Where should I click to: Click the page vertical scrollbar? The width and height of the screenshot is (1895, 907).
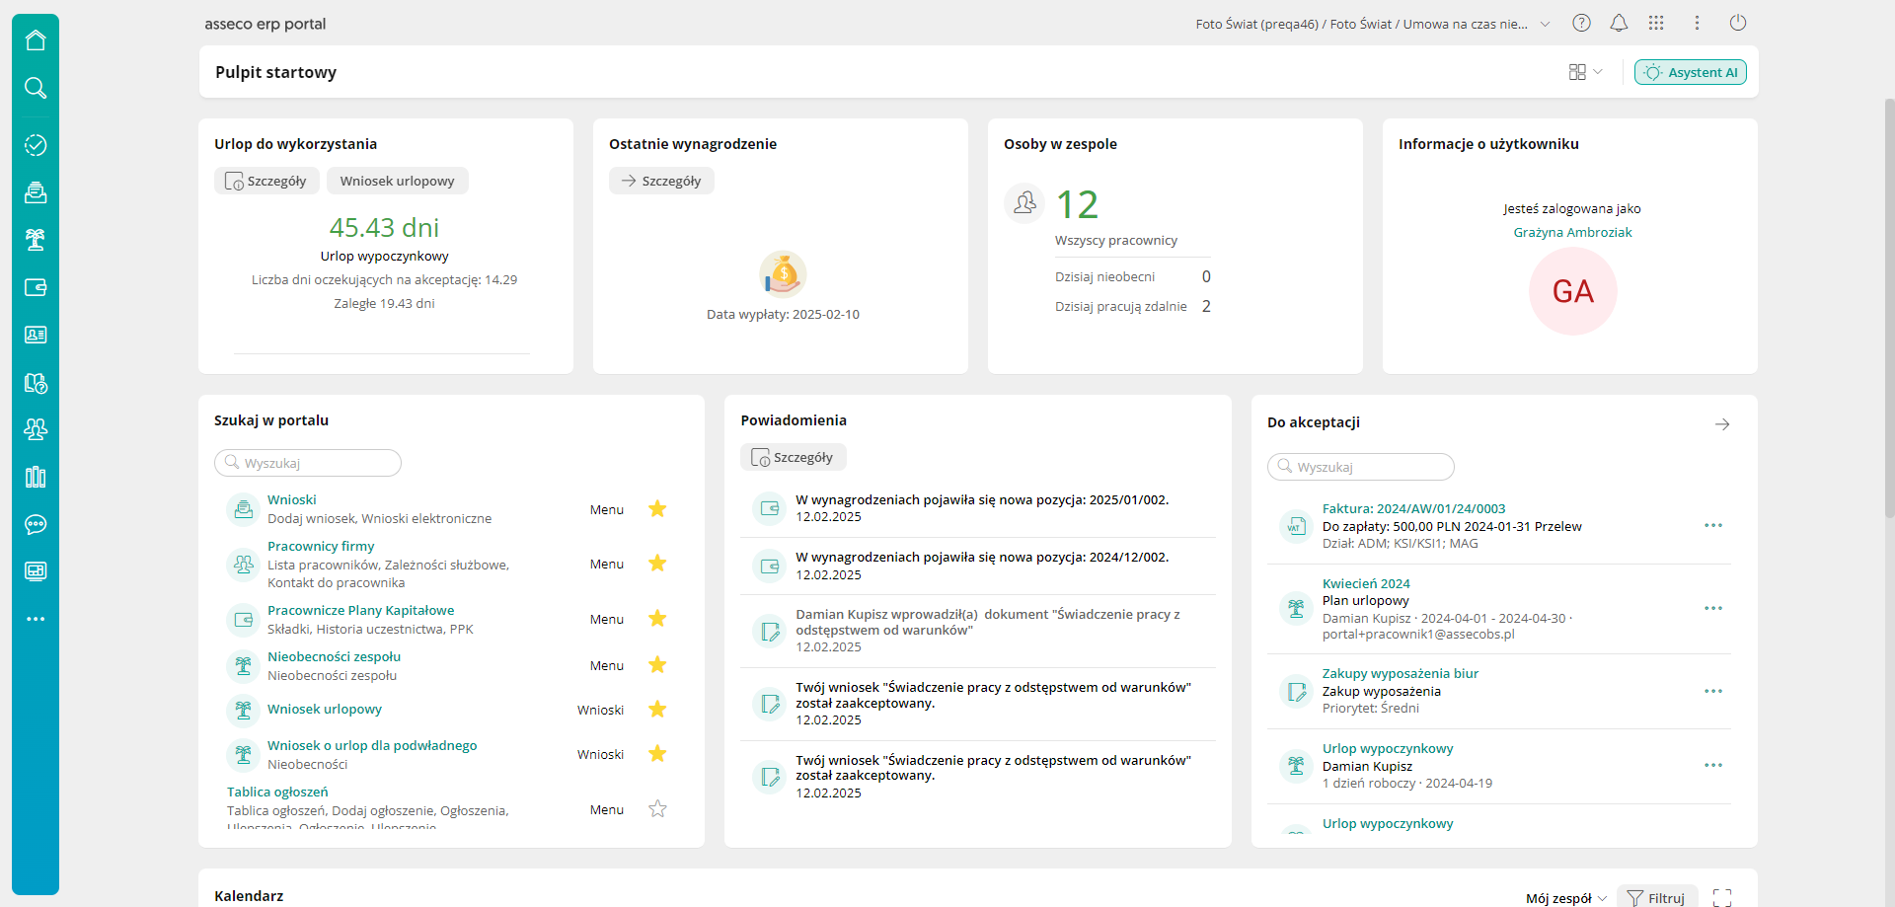1889,296
